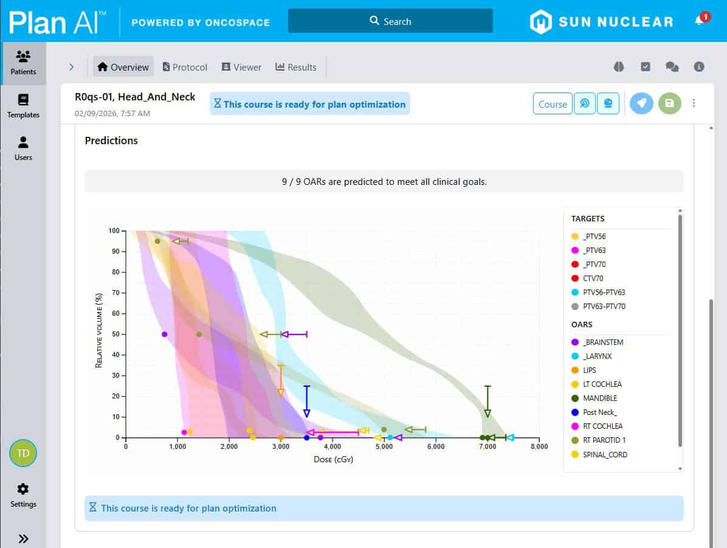Switch to the Results tab
Screen dimensions: 727x548
point(296,67)
